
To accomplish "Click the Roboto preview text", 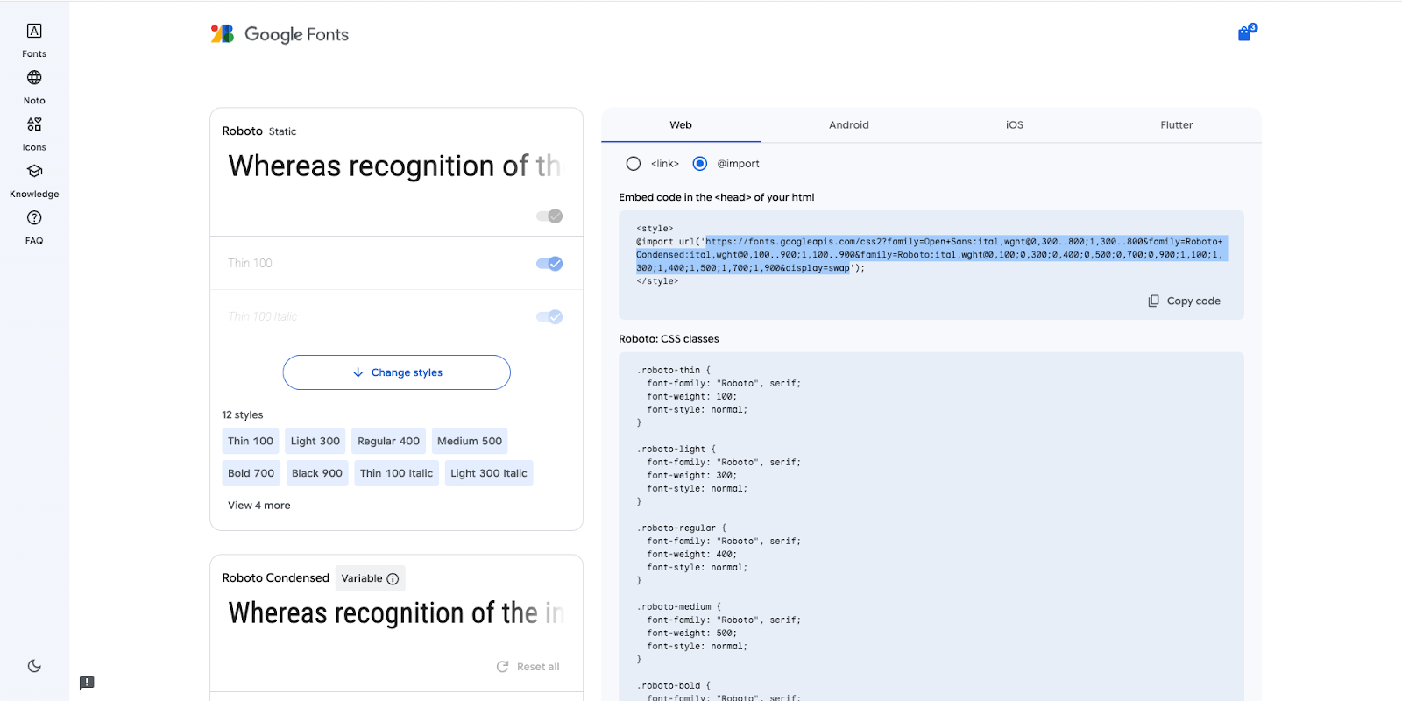I will pyautogui.click(x=395, y=166).
